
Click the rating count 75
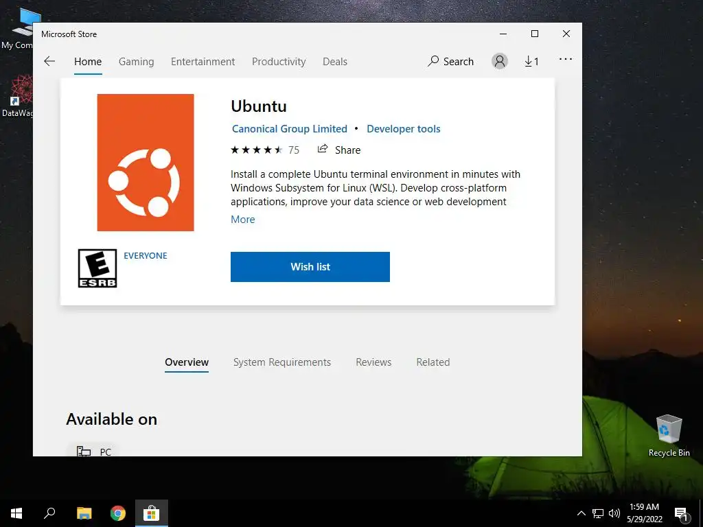click(294, 150)
